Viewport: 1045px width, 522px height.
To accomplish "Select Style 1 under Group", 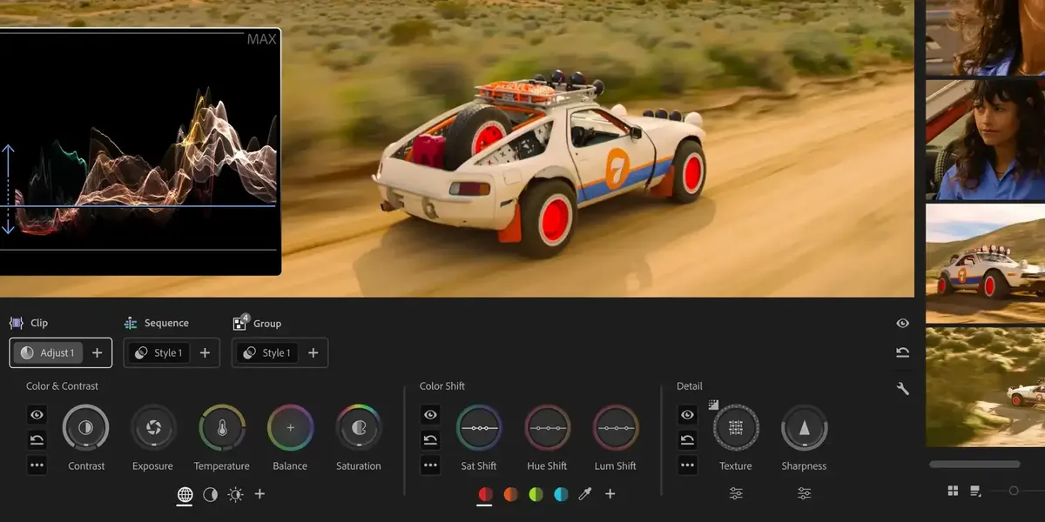I will coord(266,352).
